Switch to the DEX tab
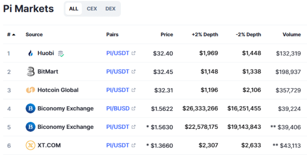The image size is (307, 162). pos(110,9)
